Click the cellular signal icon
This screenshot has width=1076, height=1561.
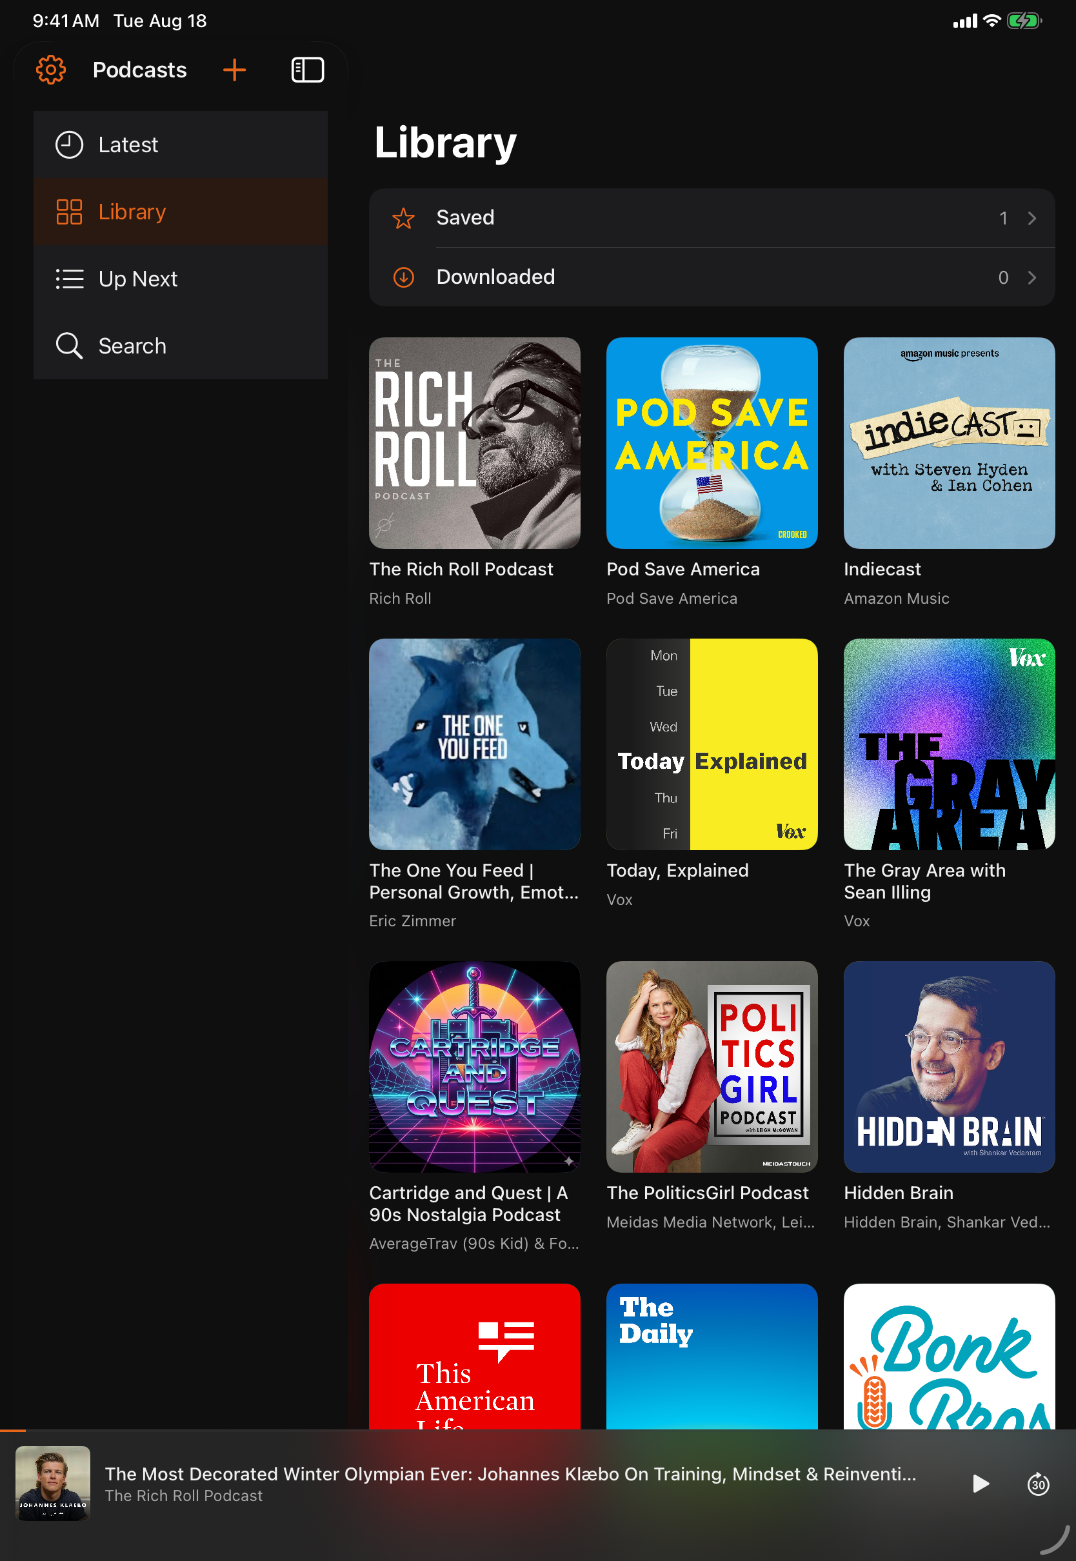965,21
